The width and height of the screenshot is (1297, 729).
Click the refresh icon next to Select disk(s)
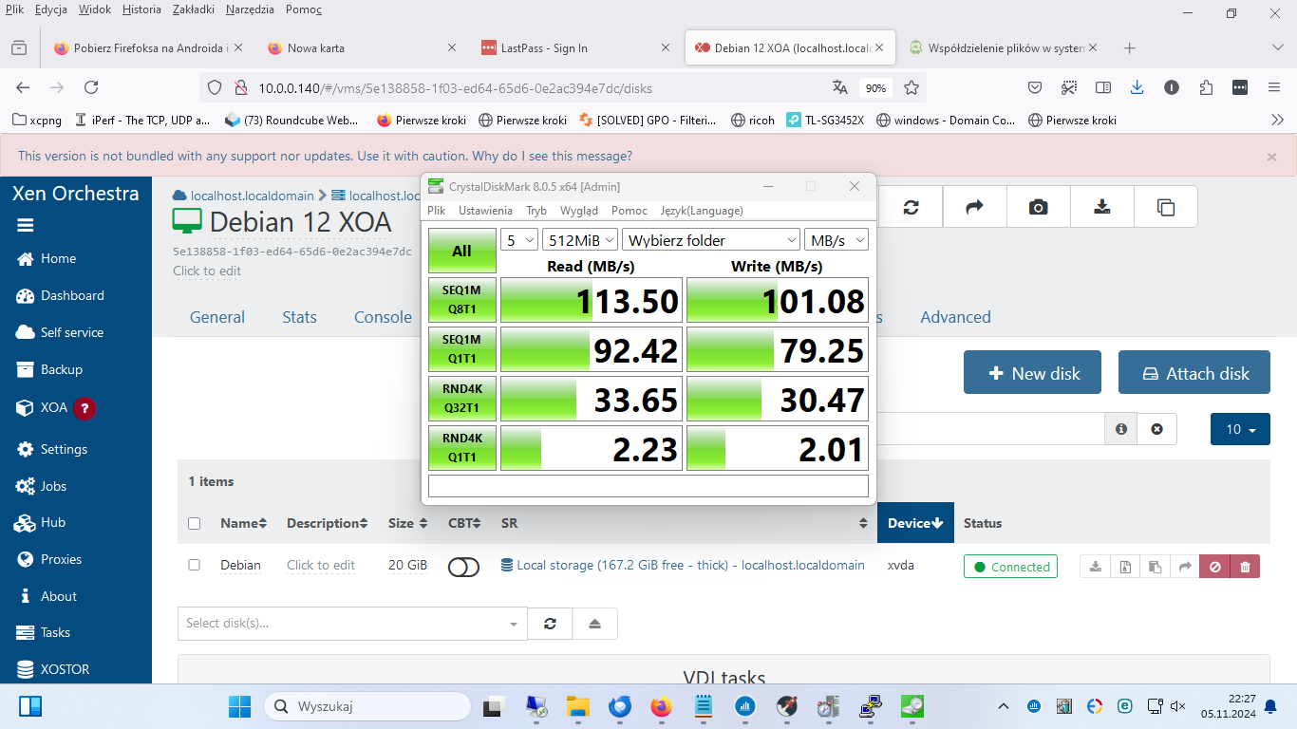point(550,624)
